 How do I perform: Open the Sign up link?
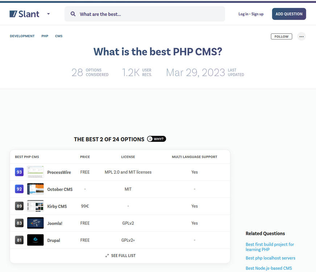click(x=257, y=14)
